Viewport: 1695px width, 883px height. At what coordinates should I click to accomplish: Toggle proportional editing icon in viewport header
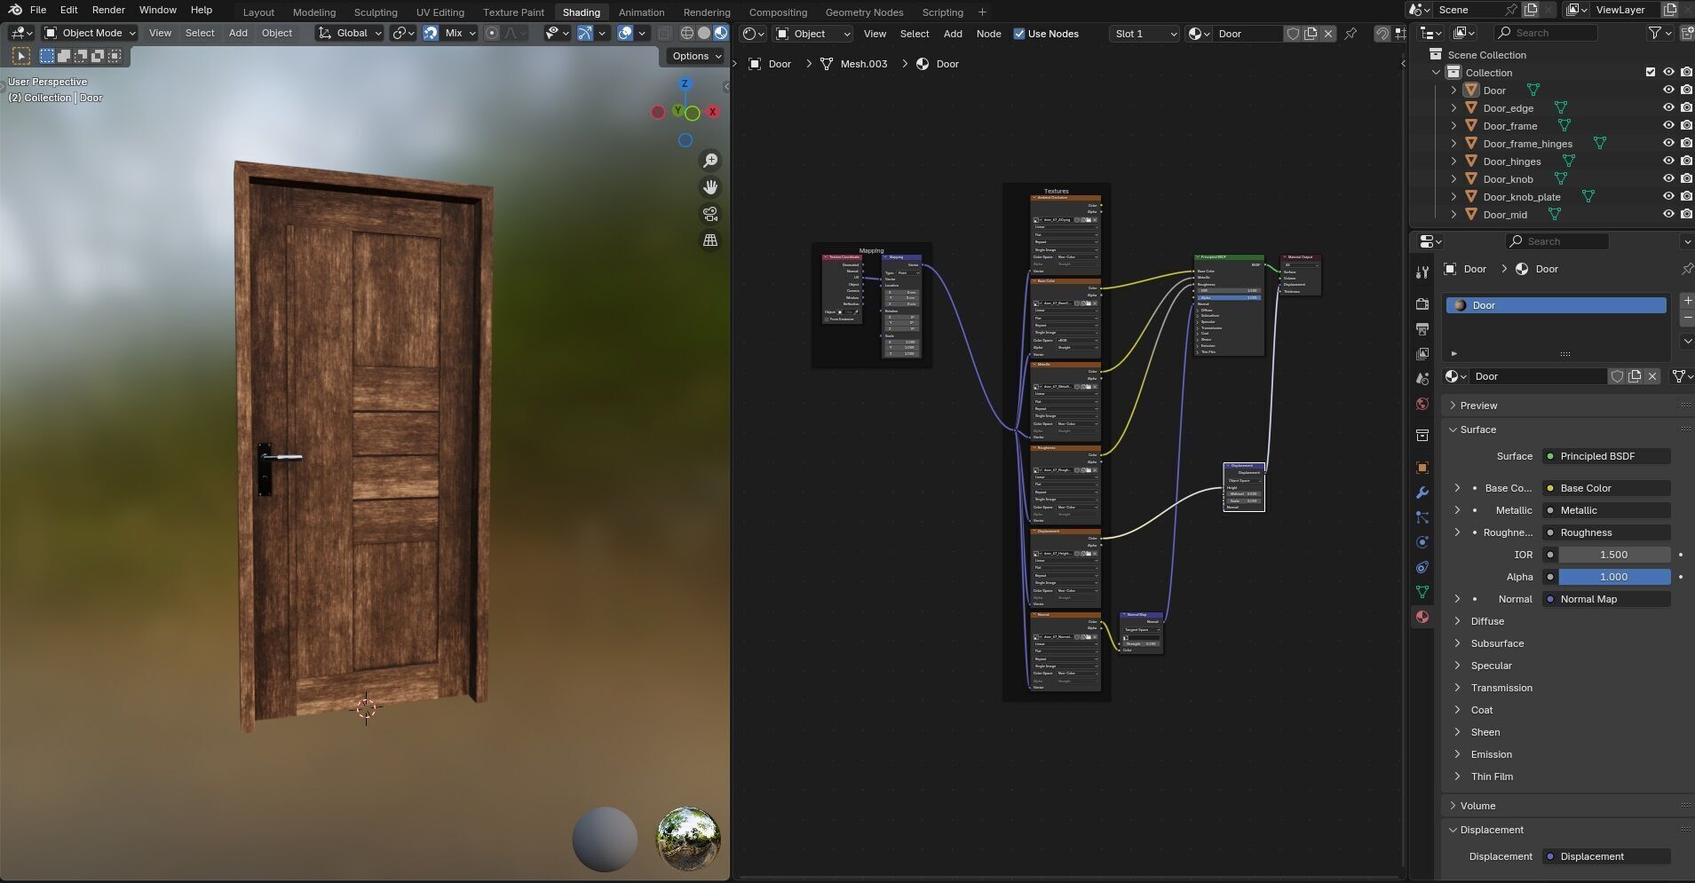click(x=491, y=33)
